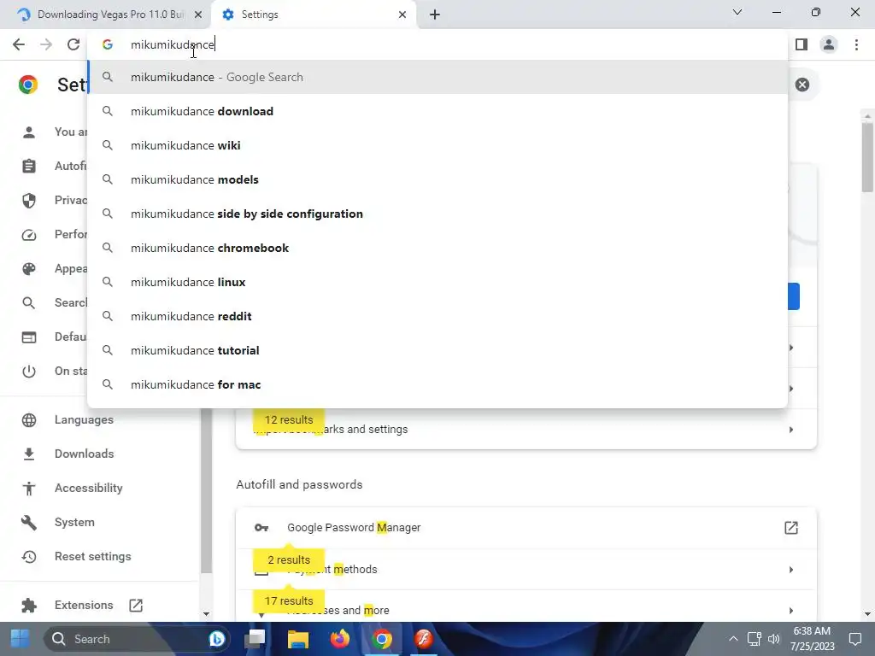875x656 pixels.
Task: Reload the page with the refresh icon
Action: (x=73, y=44)
